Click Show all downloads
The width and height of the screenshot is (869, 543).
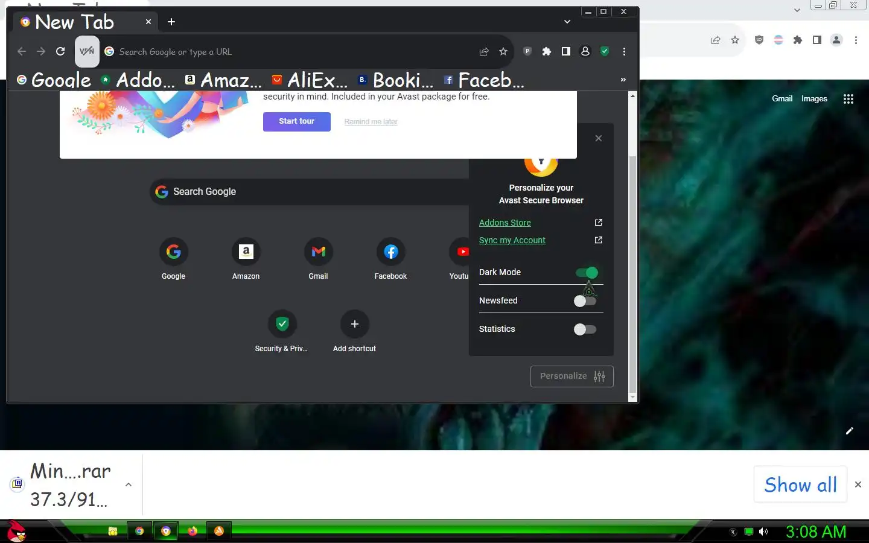click(801, 484)
